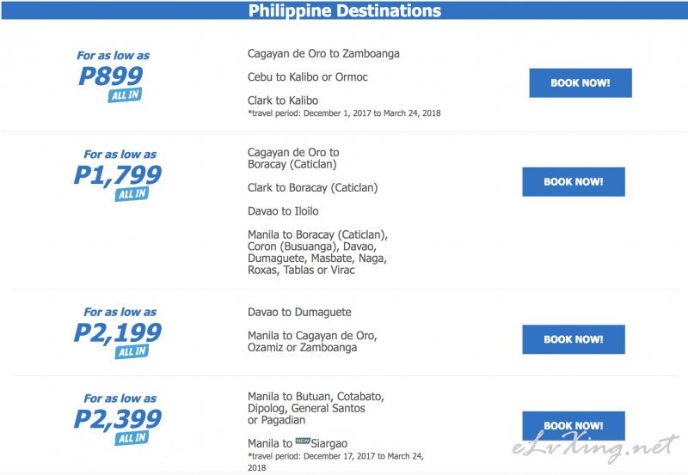Click the P899 price text
Image resolution: width=688 pixels, height=475 pixels.
[111, 76]
